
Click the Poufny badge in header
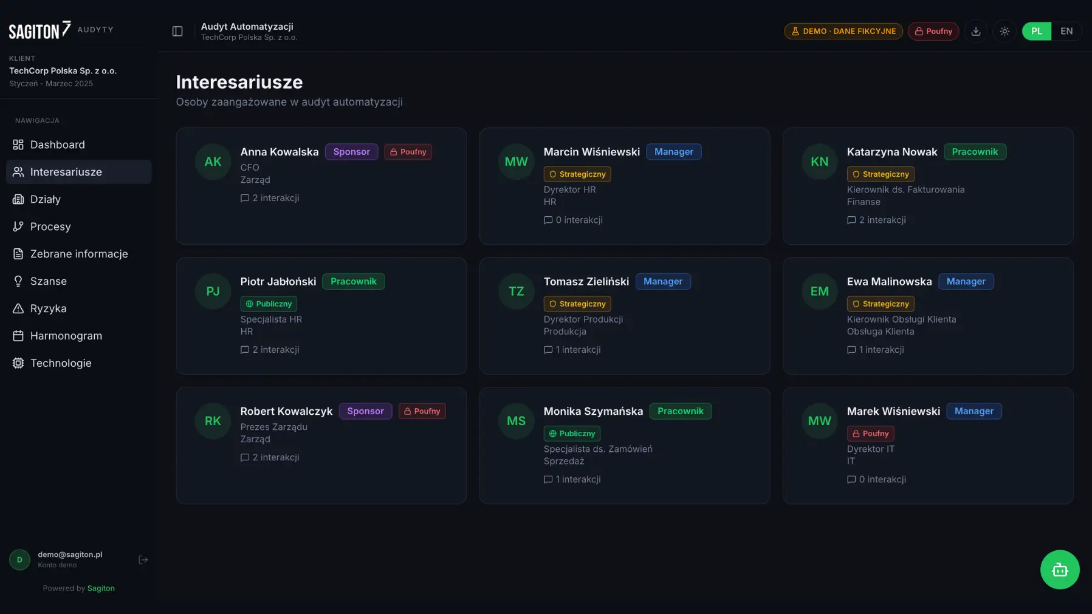(x=933, y=31)
